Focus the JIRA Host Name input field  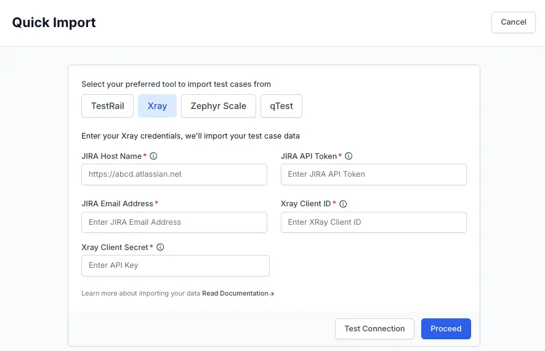click(x=174, y=174)
